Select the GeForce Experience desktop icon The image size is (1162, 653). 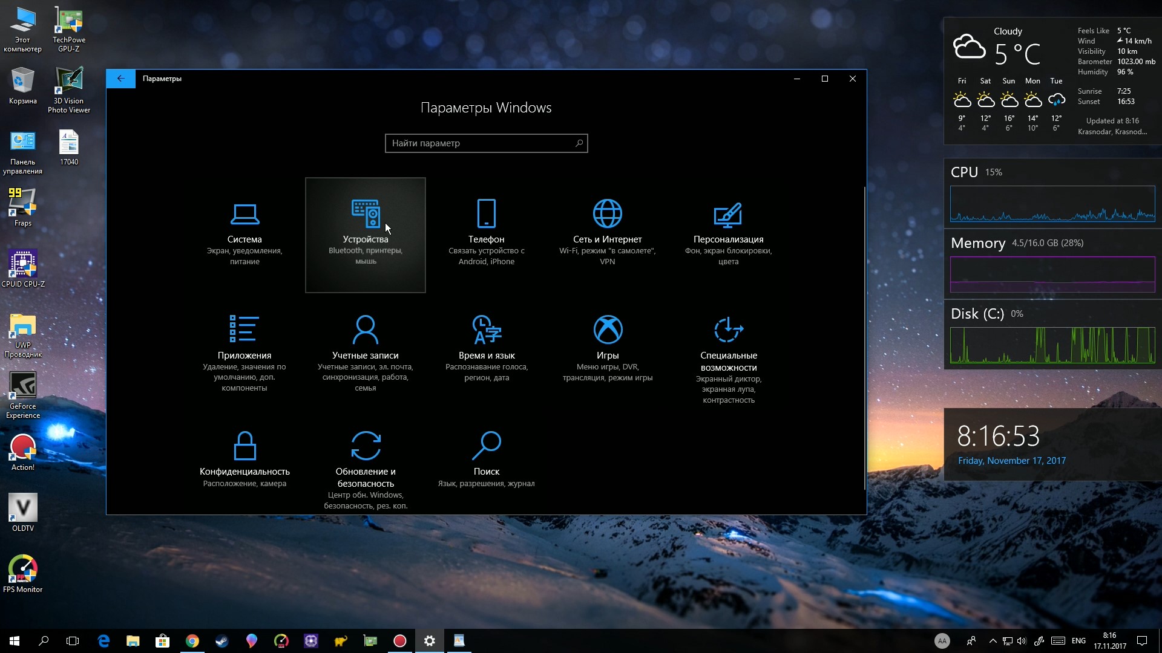[22, 395]
